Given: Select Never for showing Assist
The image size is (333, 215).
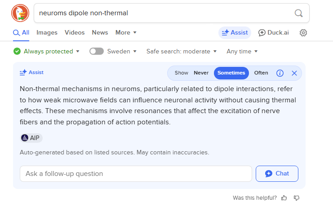Looking at the screenshot, I should pos(201,73).
